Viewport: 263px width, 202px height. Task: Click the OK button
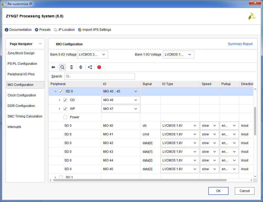coord(218,191)
